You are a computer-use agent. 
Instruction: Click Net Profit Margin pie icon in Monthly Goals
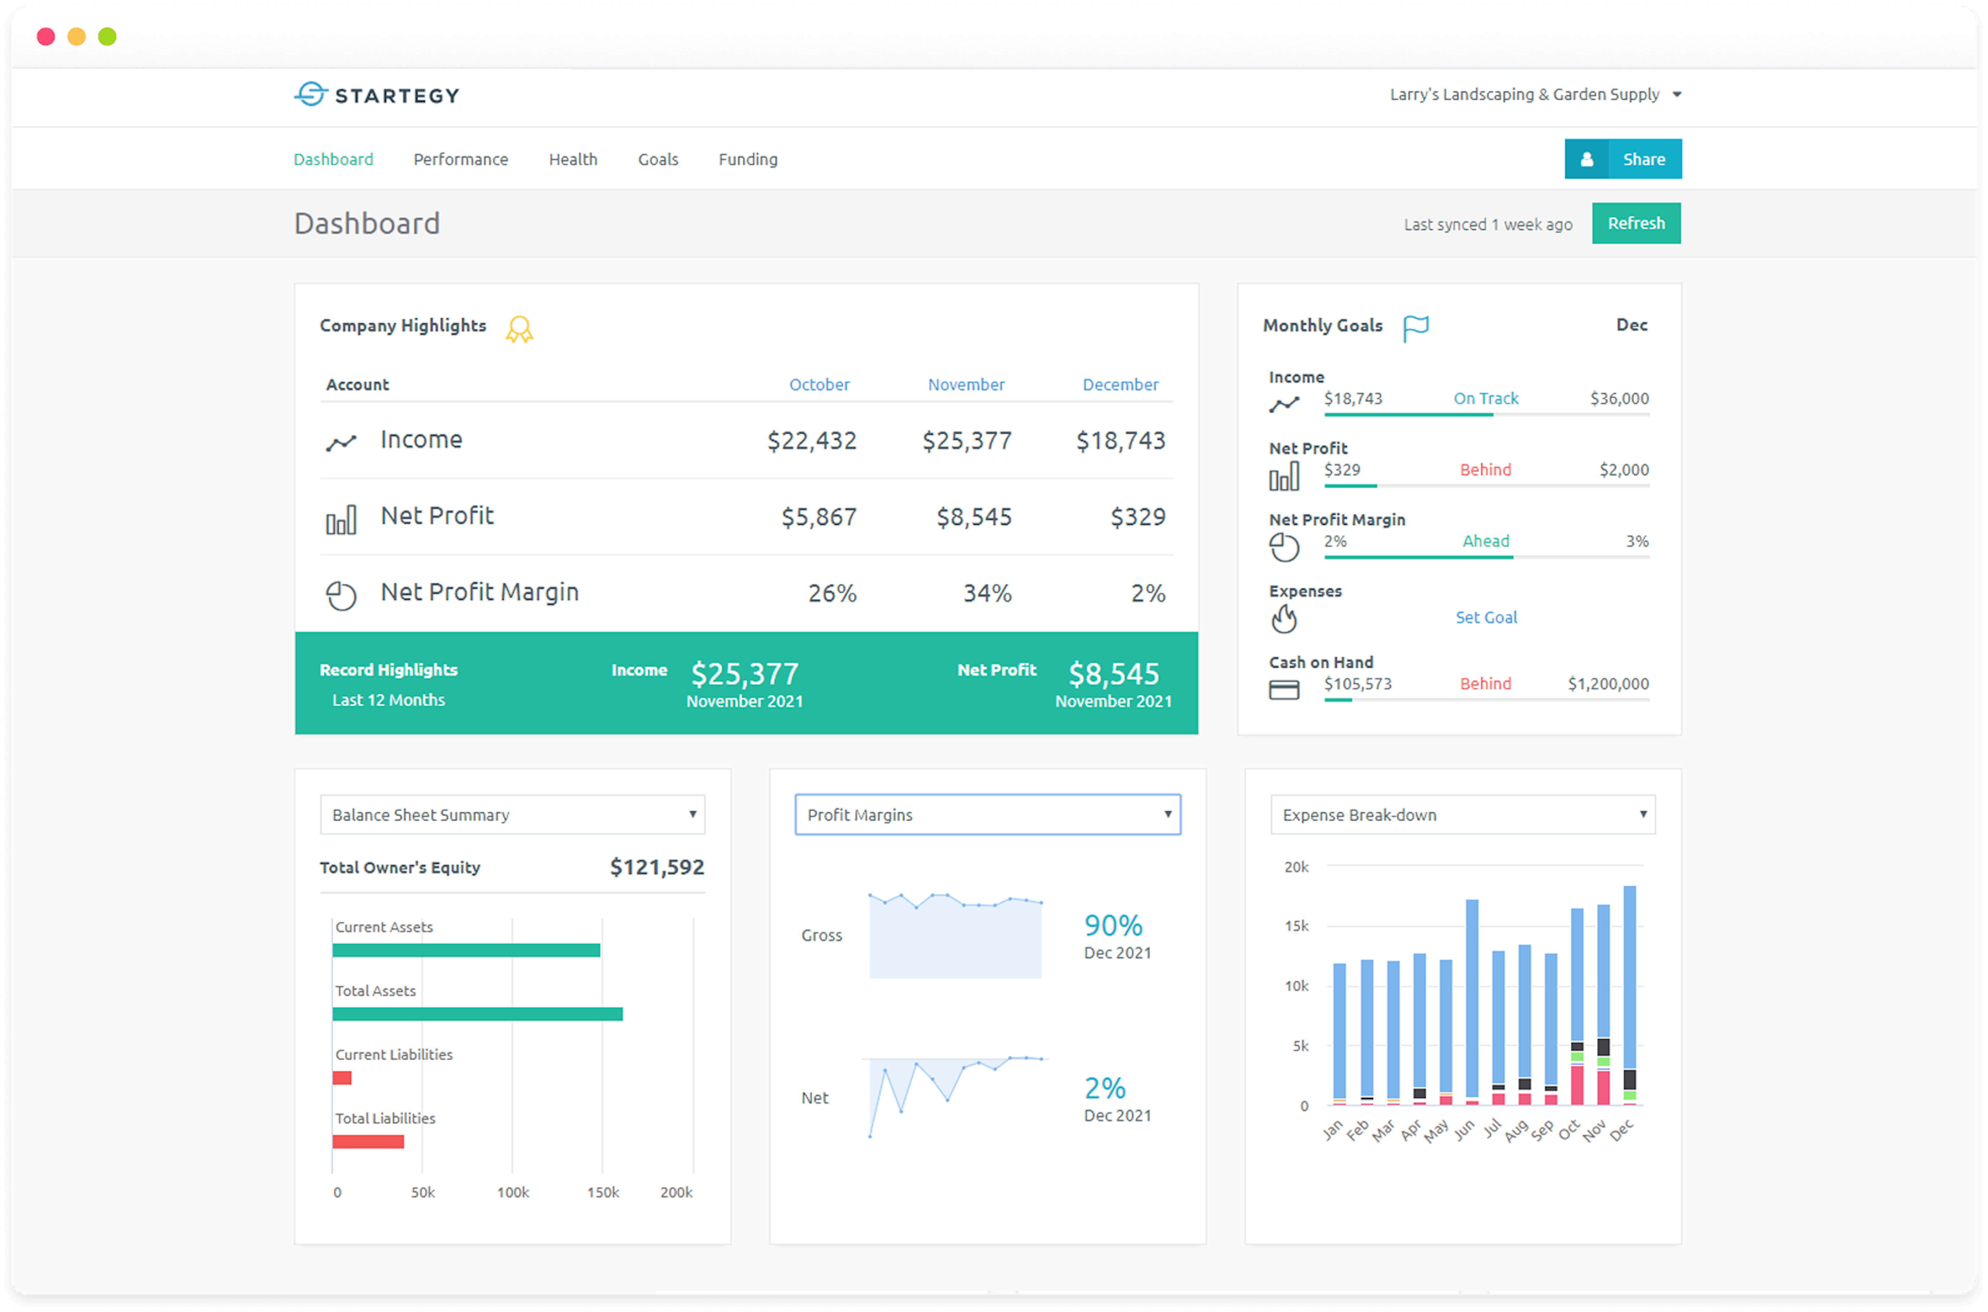(x=1284, y=548)
